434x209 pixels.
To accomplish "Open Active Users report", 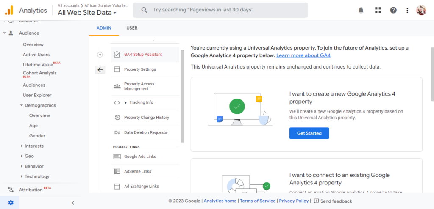I will click(x=36, y=55).
